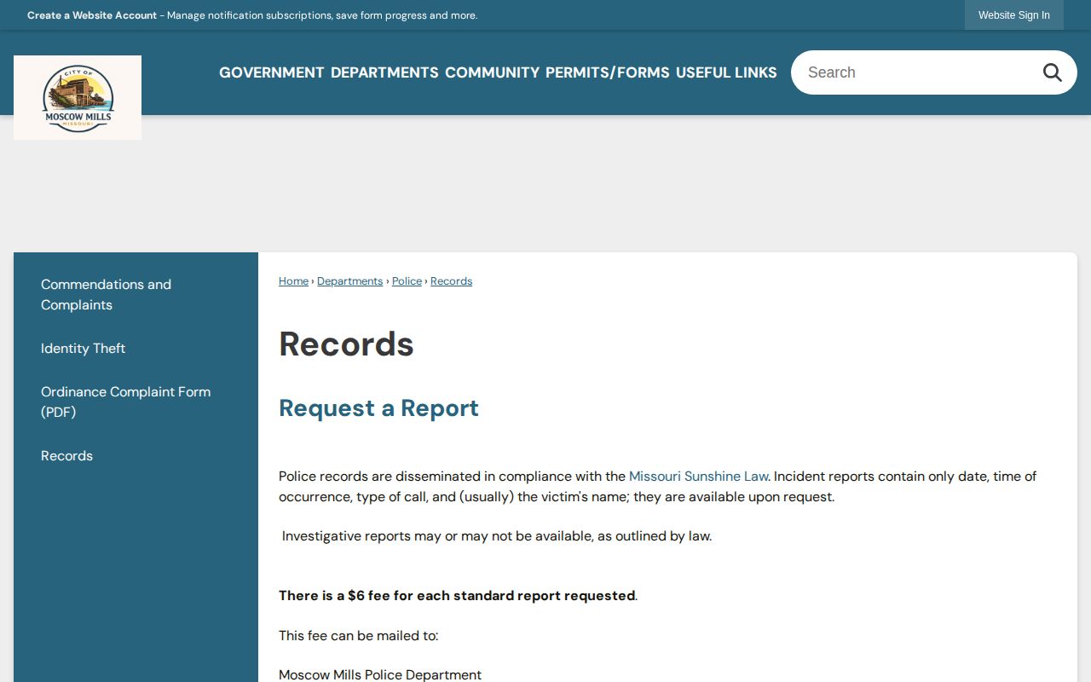Click the 'Moscow Mills Police Department' address line
Image resolution: width=1091 pixels, height=682 pixels.
tap(380, 674)
